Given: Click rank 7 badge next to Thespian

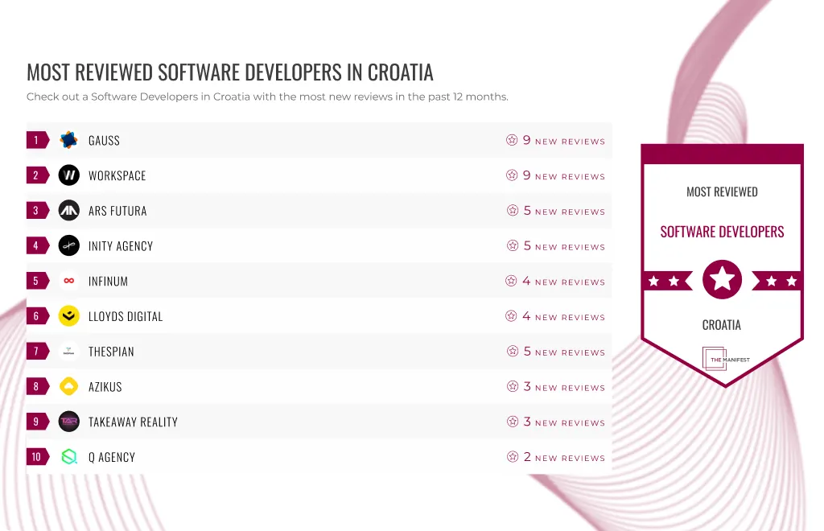Looking at the screenshot, I should point(38,352).
